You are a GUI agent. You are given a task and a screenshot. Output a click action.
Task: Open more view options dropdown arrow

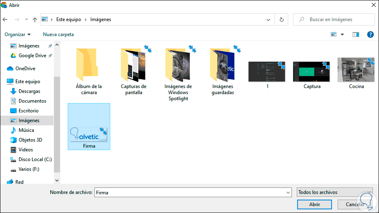point(342,34)
